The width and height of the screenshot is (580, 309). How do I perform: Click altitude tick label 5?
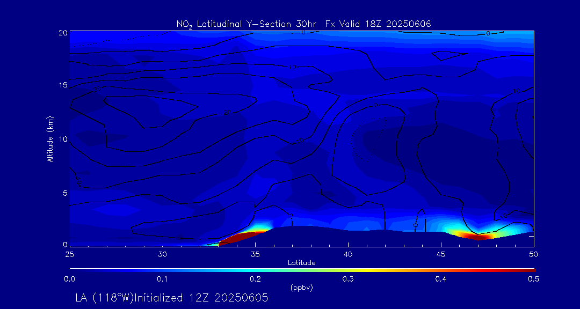pyautogui.click(x=65, y=193)
